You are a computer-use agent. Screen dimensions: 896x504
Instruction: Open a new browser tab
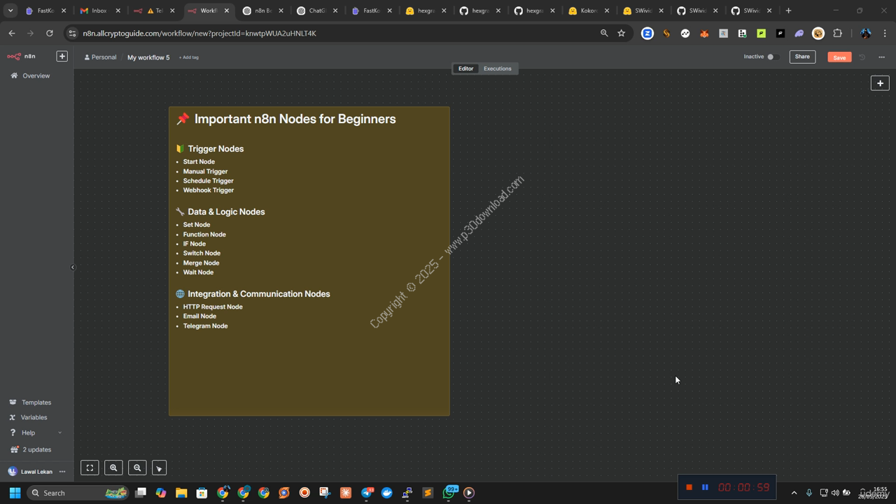pyautogui.click(x=788, y=10)
